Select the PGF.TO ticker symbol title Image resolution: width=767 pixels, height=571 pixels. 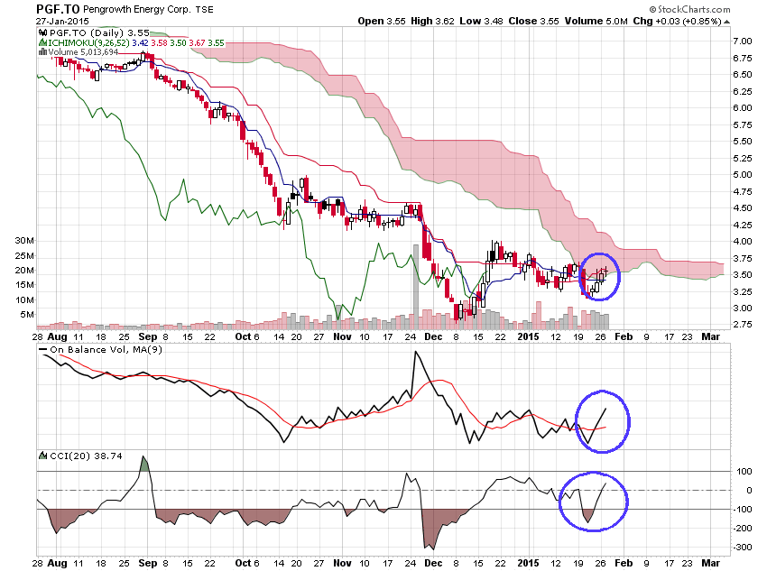58,9
